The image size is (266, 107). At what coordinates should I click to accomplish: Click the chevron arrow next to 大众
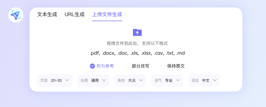pyautogui.click(x=141, y=80)
